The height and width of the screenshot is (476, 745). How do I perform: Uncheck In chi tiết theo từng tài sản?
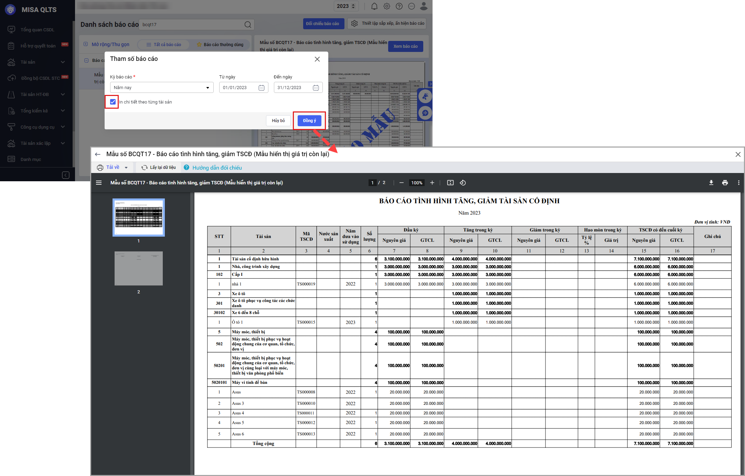113,102
